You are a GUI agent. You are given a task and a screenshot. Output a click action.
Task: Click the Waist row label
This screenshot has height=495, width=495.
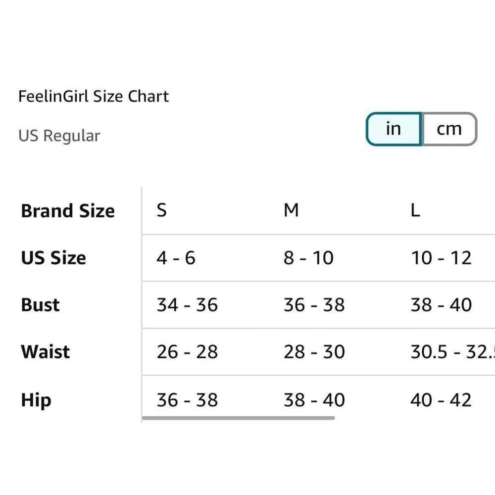coord(44,352)
